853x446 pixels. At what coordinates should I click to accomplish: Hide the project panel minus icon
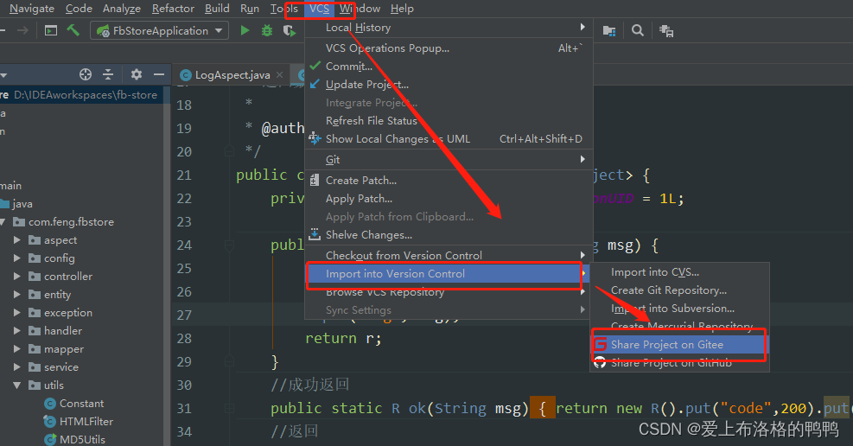click(x=159, y=74)
